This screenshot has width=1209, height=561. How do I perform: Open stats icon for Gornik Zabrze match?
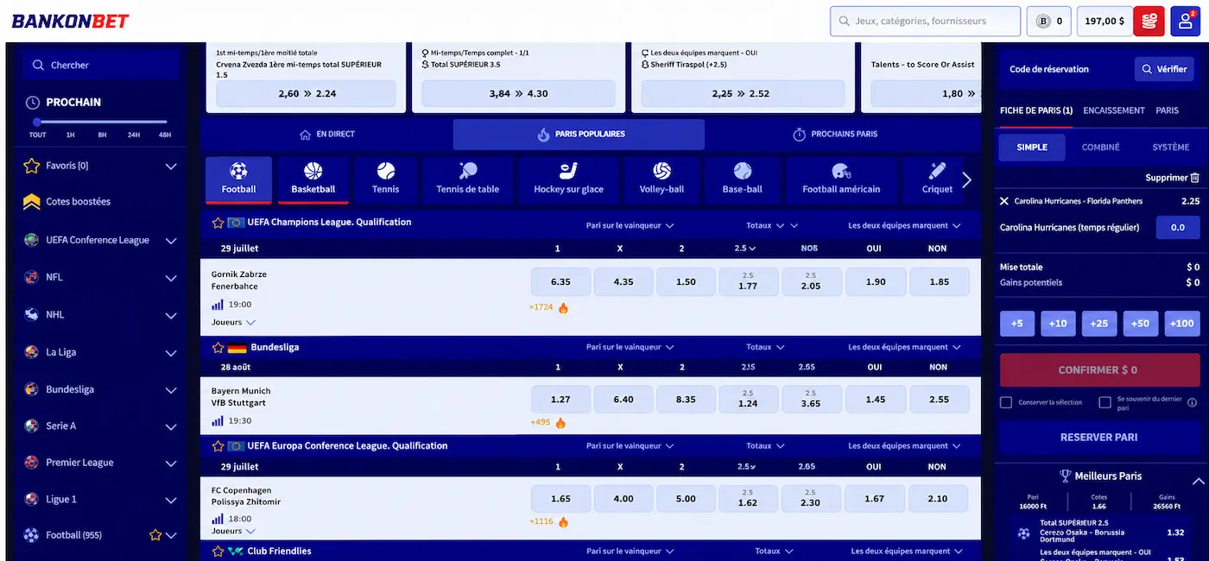[x=218, y=305]
